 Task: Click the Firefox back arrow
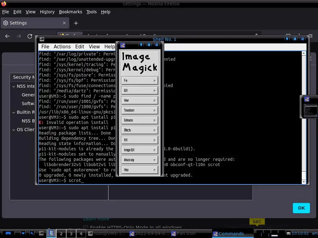(x=7, y=36)
